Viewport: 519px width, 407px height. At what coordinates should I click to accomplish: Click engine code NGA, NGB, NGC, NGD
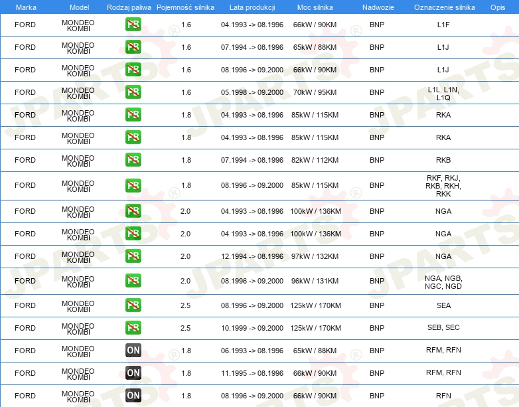coord(443,282)
